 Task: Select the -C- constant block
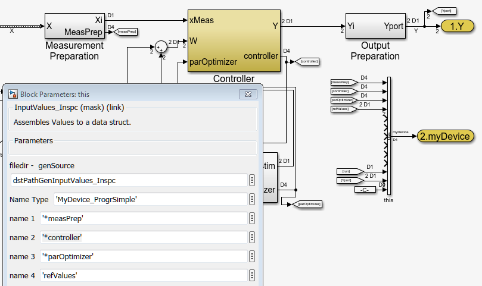pyautogui.click(x=365, y=189)
